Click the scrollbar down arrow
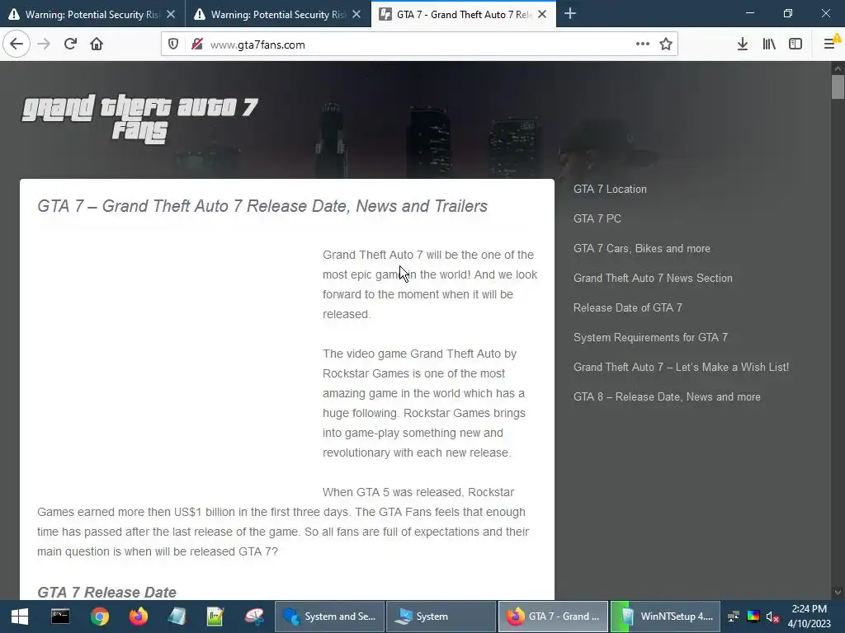 coord(838,592)
